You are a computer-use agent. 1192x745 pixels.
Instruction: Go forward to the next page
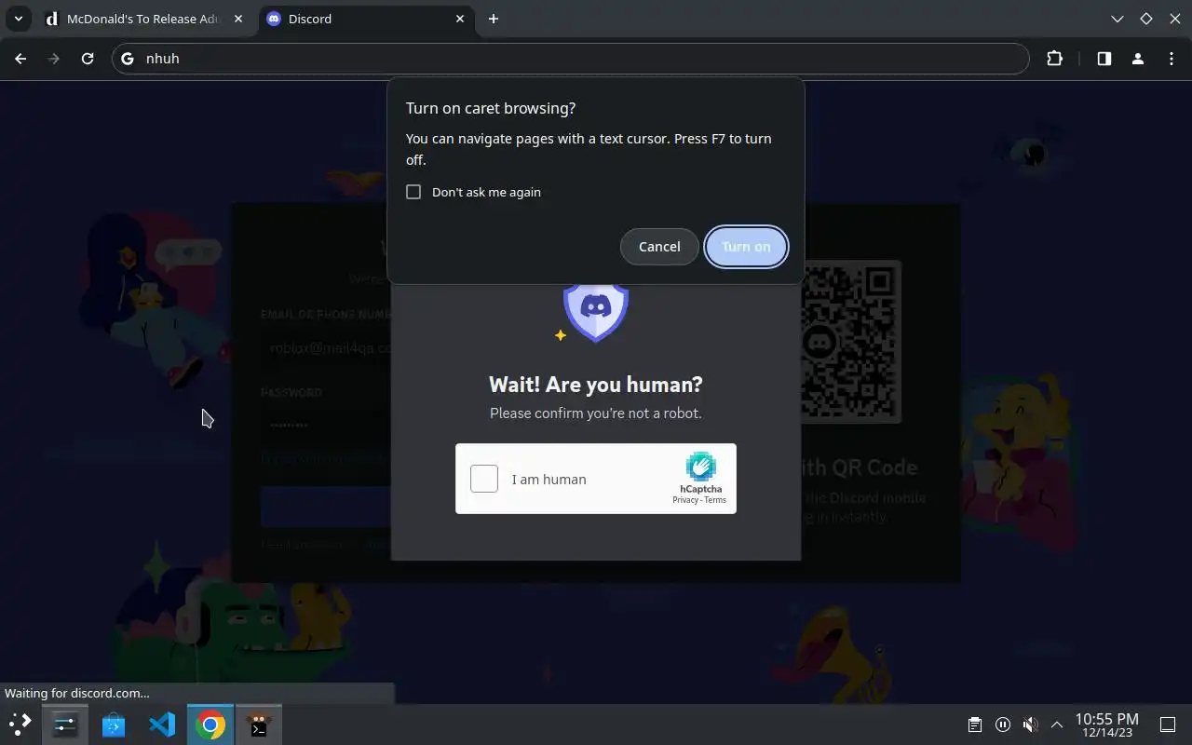[x=54, y=59]
